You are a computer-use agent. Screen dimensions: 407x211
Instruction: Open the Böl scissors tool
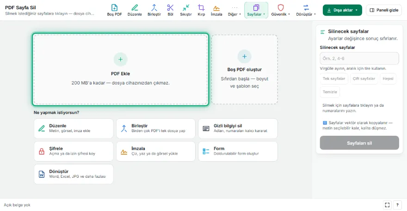point(170,10)
